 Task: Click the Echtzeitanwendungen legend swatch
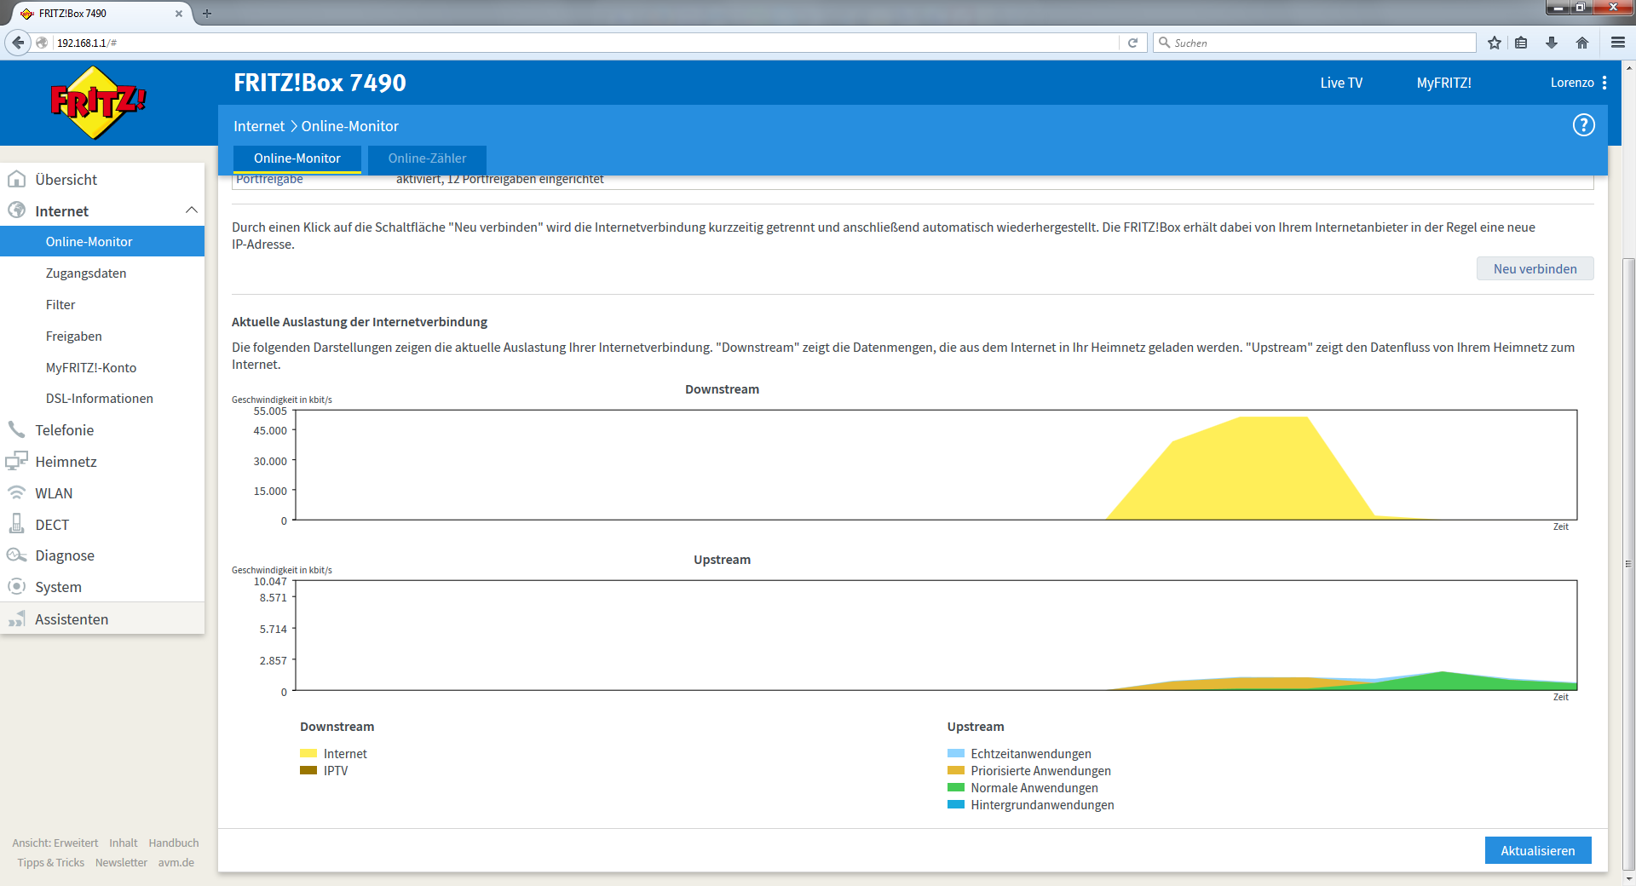pyautogui.click(x=956, y=753)
